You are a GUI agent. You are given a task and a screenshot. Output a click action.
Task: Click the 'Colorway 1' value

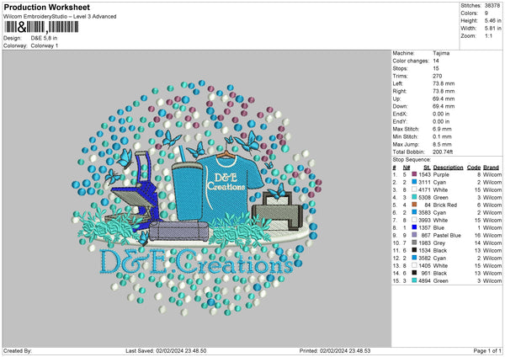pyautogui.click(x=45, y=45)
